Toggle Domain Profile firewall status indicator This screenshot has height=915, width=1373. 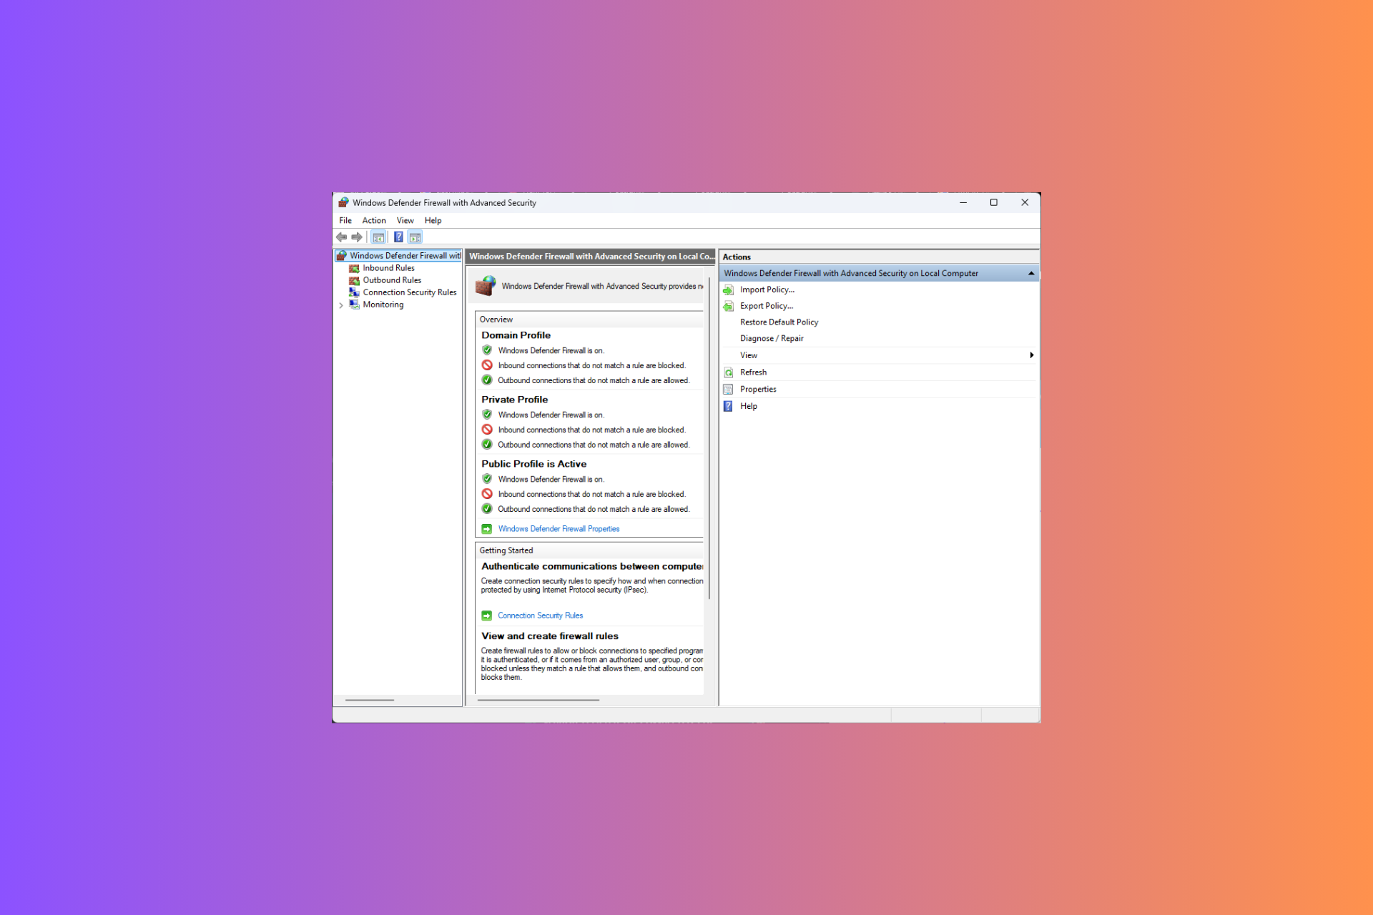tap(486, 350)
